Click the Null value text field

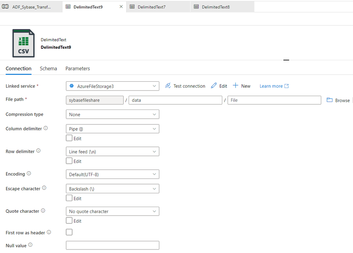click(x=112, y=245)
